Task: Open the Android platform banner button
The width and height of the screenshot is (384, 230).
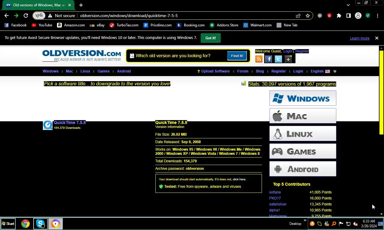Action: coord(303,169)
